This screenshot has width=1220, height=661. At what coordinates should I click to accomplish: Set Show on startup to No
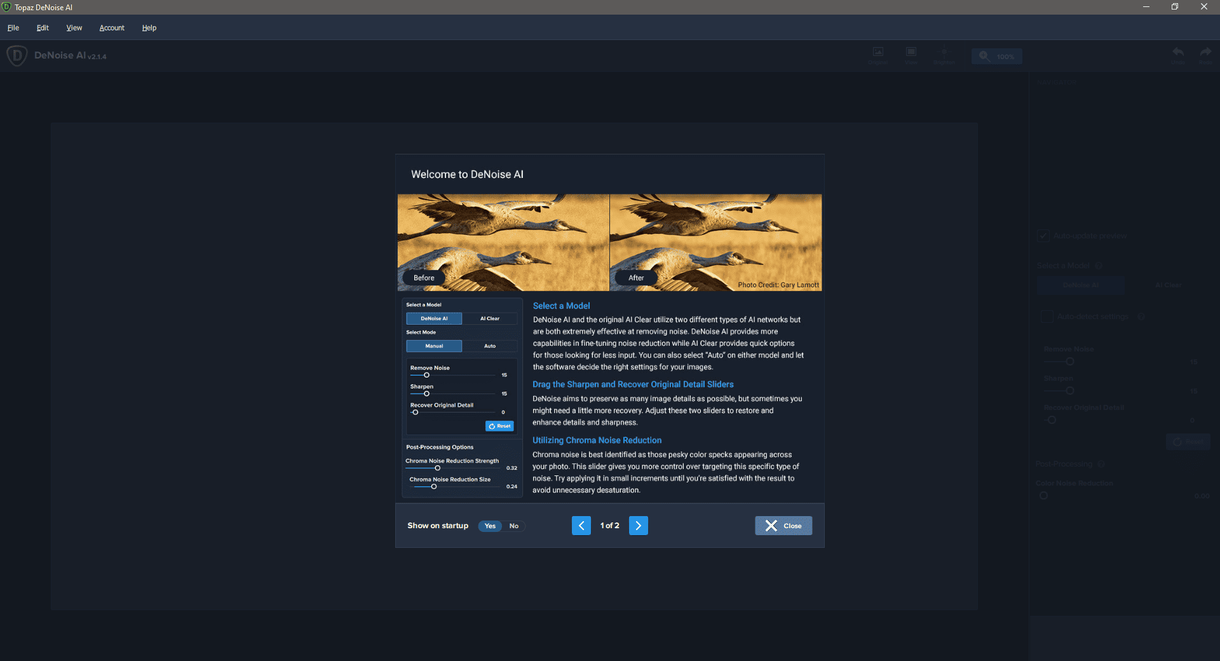(x=513, y=526)
